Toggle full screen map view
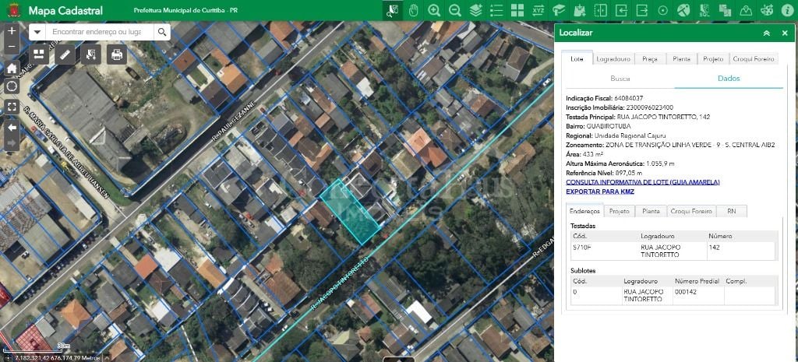The width and height of the screenshot is (798, 362). (12, 107)
